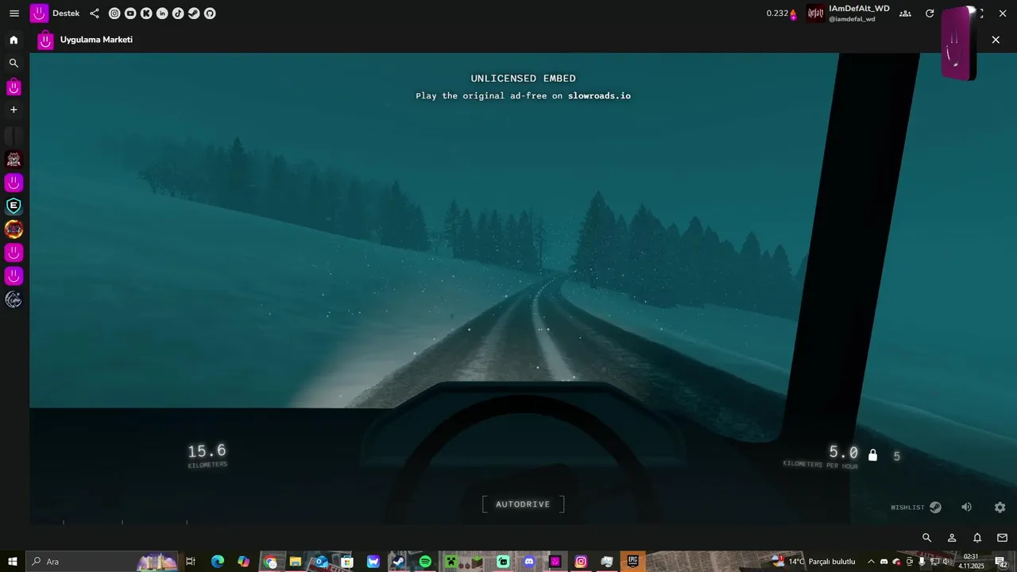Image resolution: width=1017 pixels, height=572 pixels.
Task: Toggle the AUTODRIVE button
Action: [x=523, y=504]
